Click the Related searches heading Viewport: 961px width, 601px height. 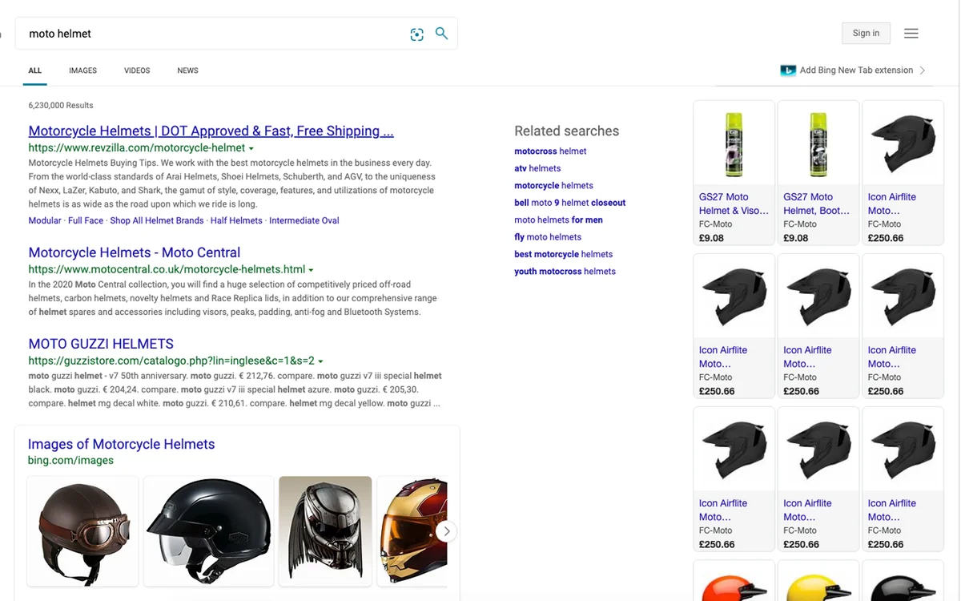tap(566, 131)
